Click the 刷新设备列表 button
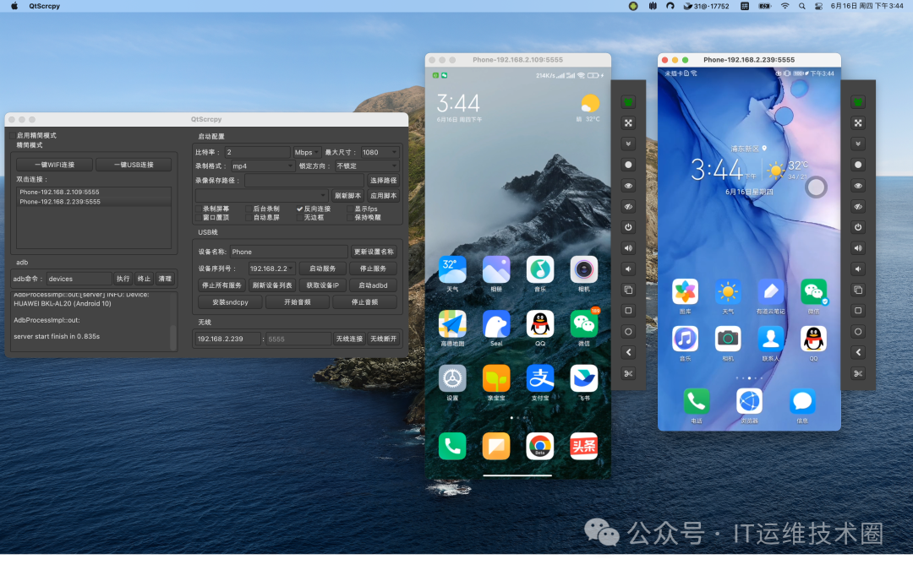 click(272, 285)
